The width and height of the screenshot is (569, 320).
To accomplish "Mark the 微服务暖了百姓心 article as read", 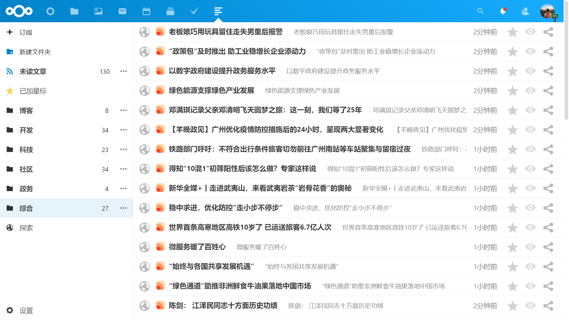I will coord(530,247).
